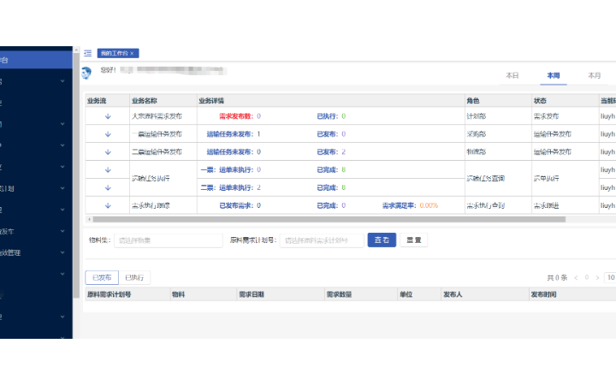Screen dimensions: 616x385
Task: Open the 已执行 list tab
Action: point(134,277)
